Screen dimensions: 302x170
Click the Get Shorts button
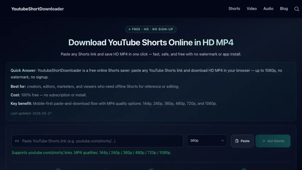[273, 141]
